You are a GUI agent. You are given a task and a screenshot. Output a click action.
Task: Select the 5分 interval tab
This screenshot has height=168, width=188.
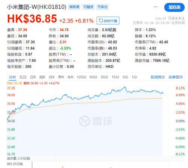(x=125, y=77)
